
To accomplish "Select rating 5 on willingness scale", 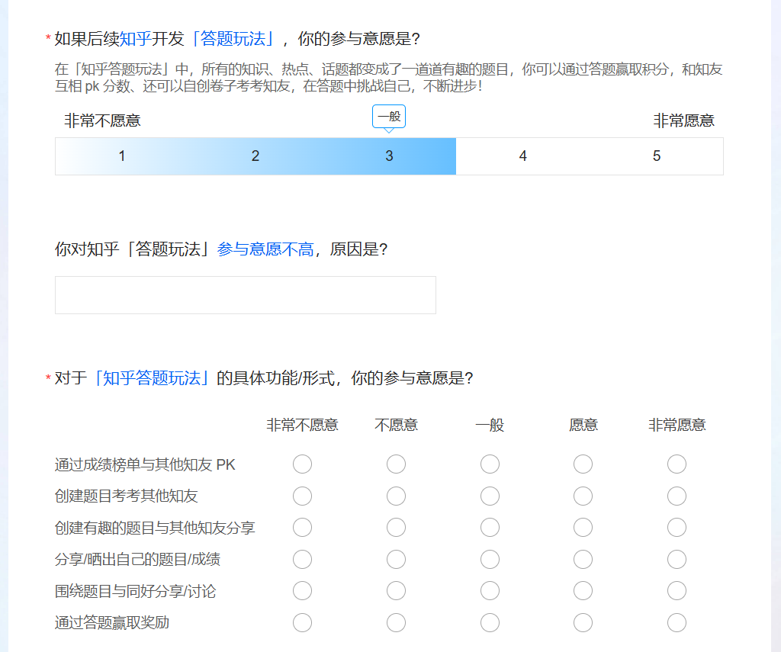I will pyautogui.click(x=657, y=156).
